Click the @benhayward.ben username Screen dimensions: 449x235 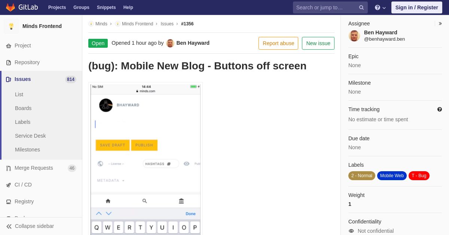(x=384, y=39)
